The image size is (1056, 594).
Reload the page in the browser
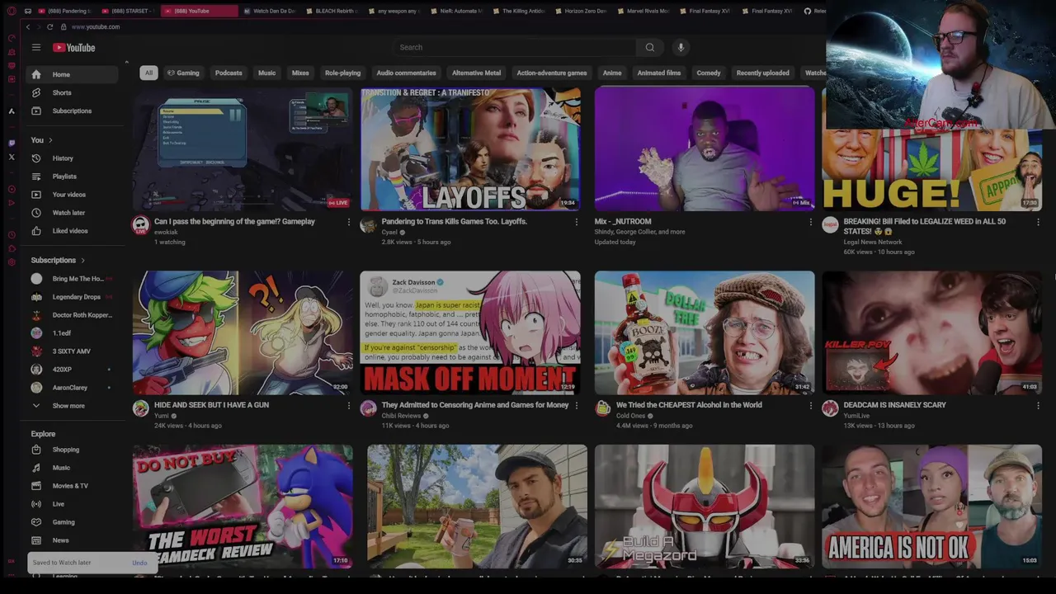pos(50,27)
